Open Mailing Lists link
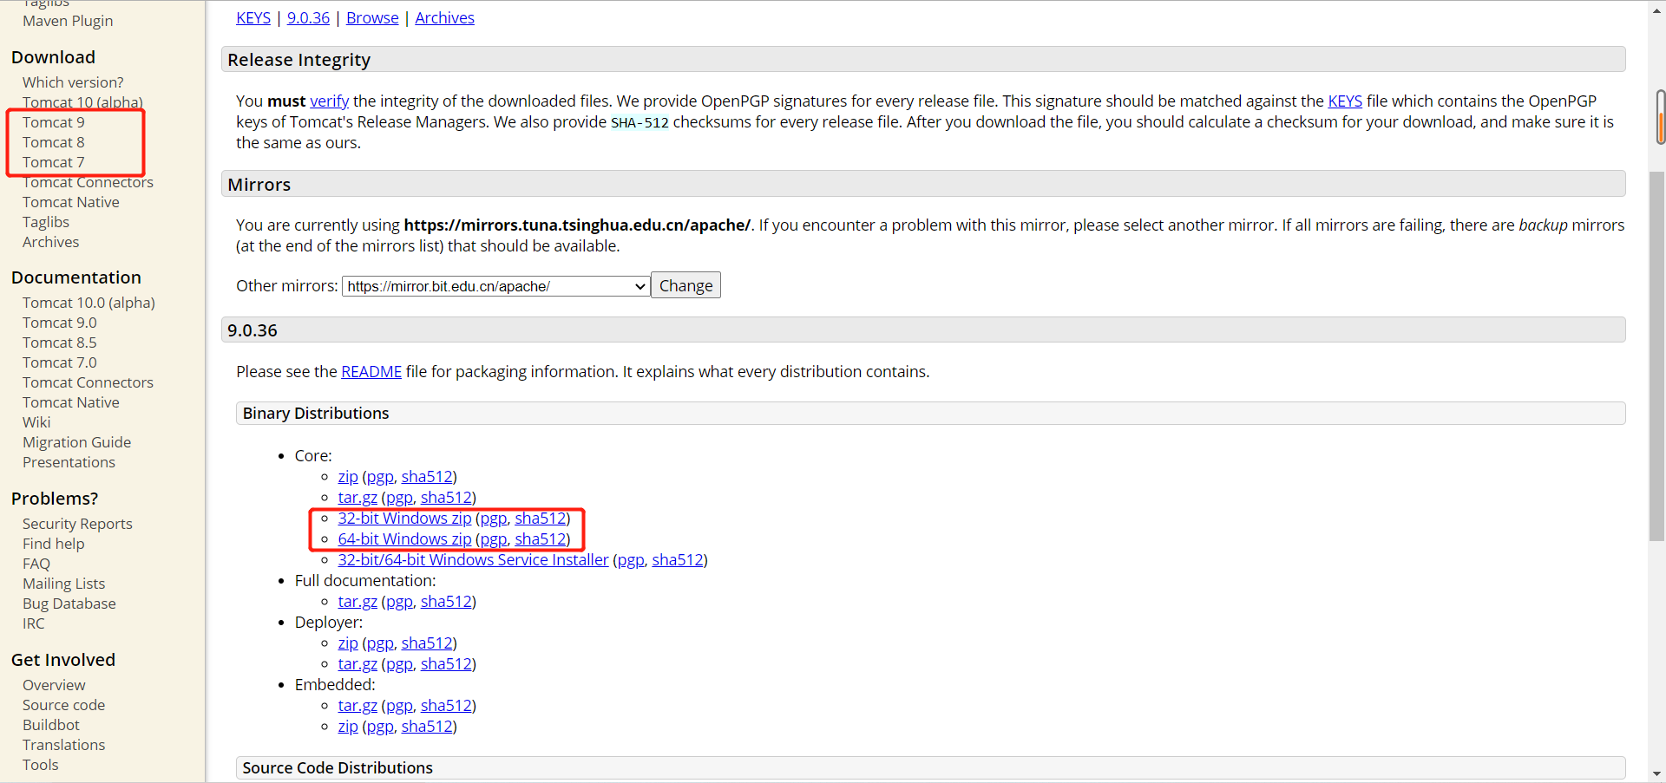This screenshot has height=783, width=1666. 63,584
